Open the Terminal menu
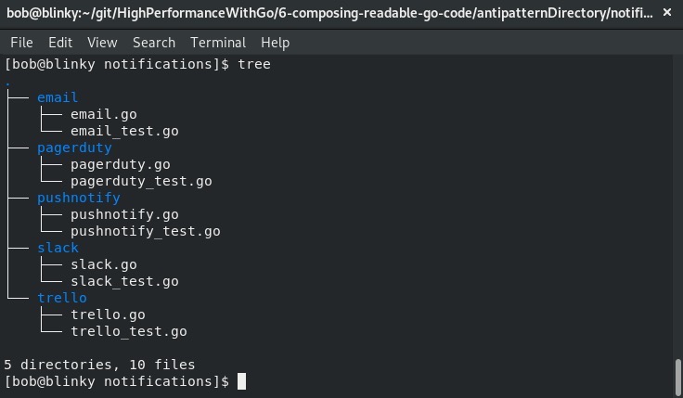 218,43
